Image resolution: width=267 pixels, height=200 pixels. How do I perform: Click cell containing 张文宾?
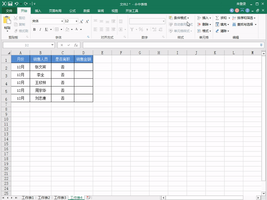click(x=40, y=67)
